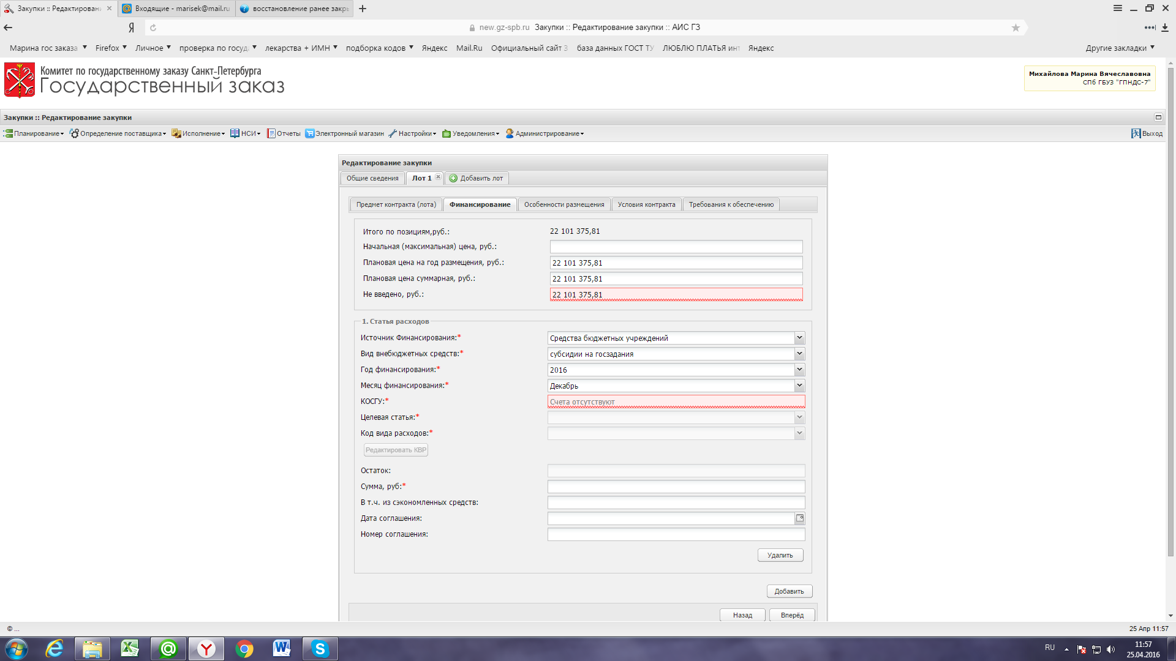Screen dimensions: 1176x661
Task: Click the Добавить лот button
Action: pos(476,178)
